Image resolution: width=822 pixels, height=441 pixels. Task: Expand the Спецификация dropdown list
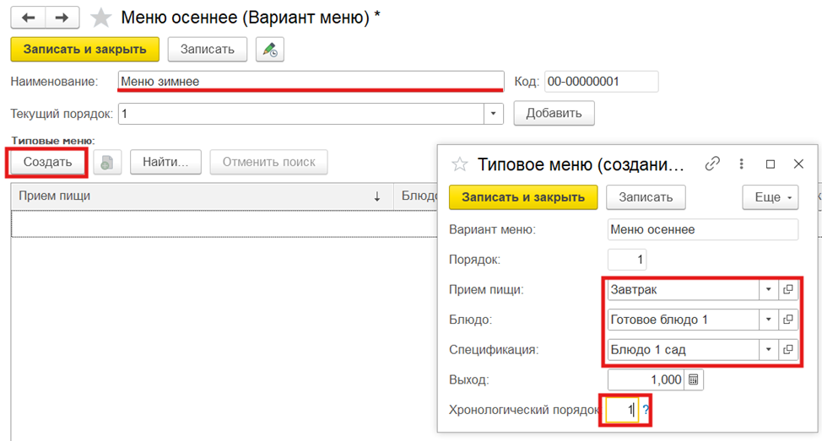769,349
